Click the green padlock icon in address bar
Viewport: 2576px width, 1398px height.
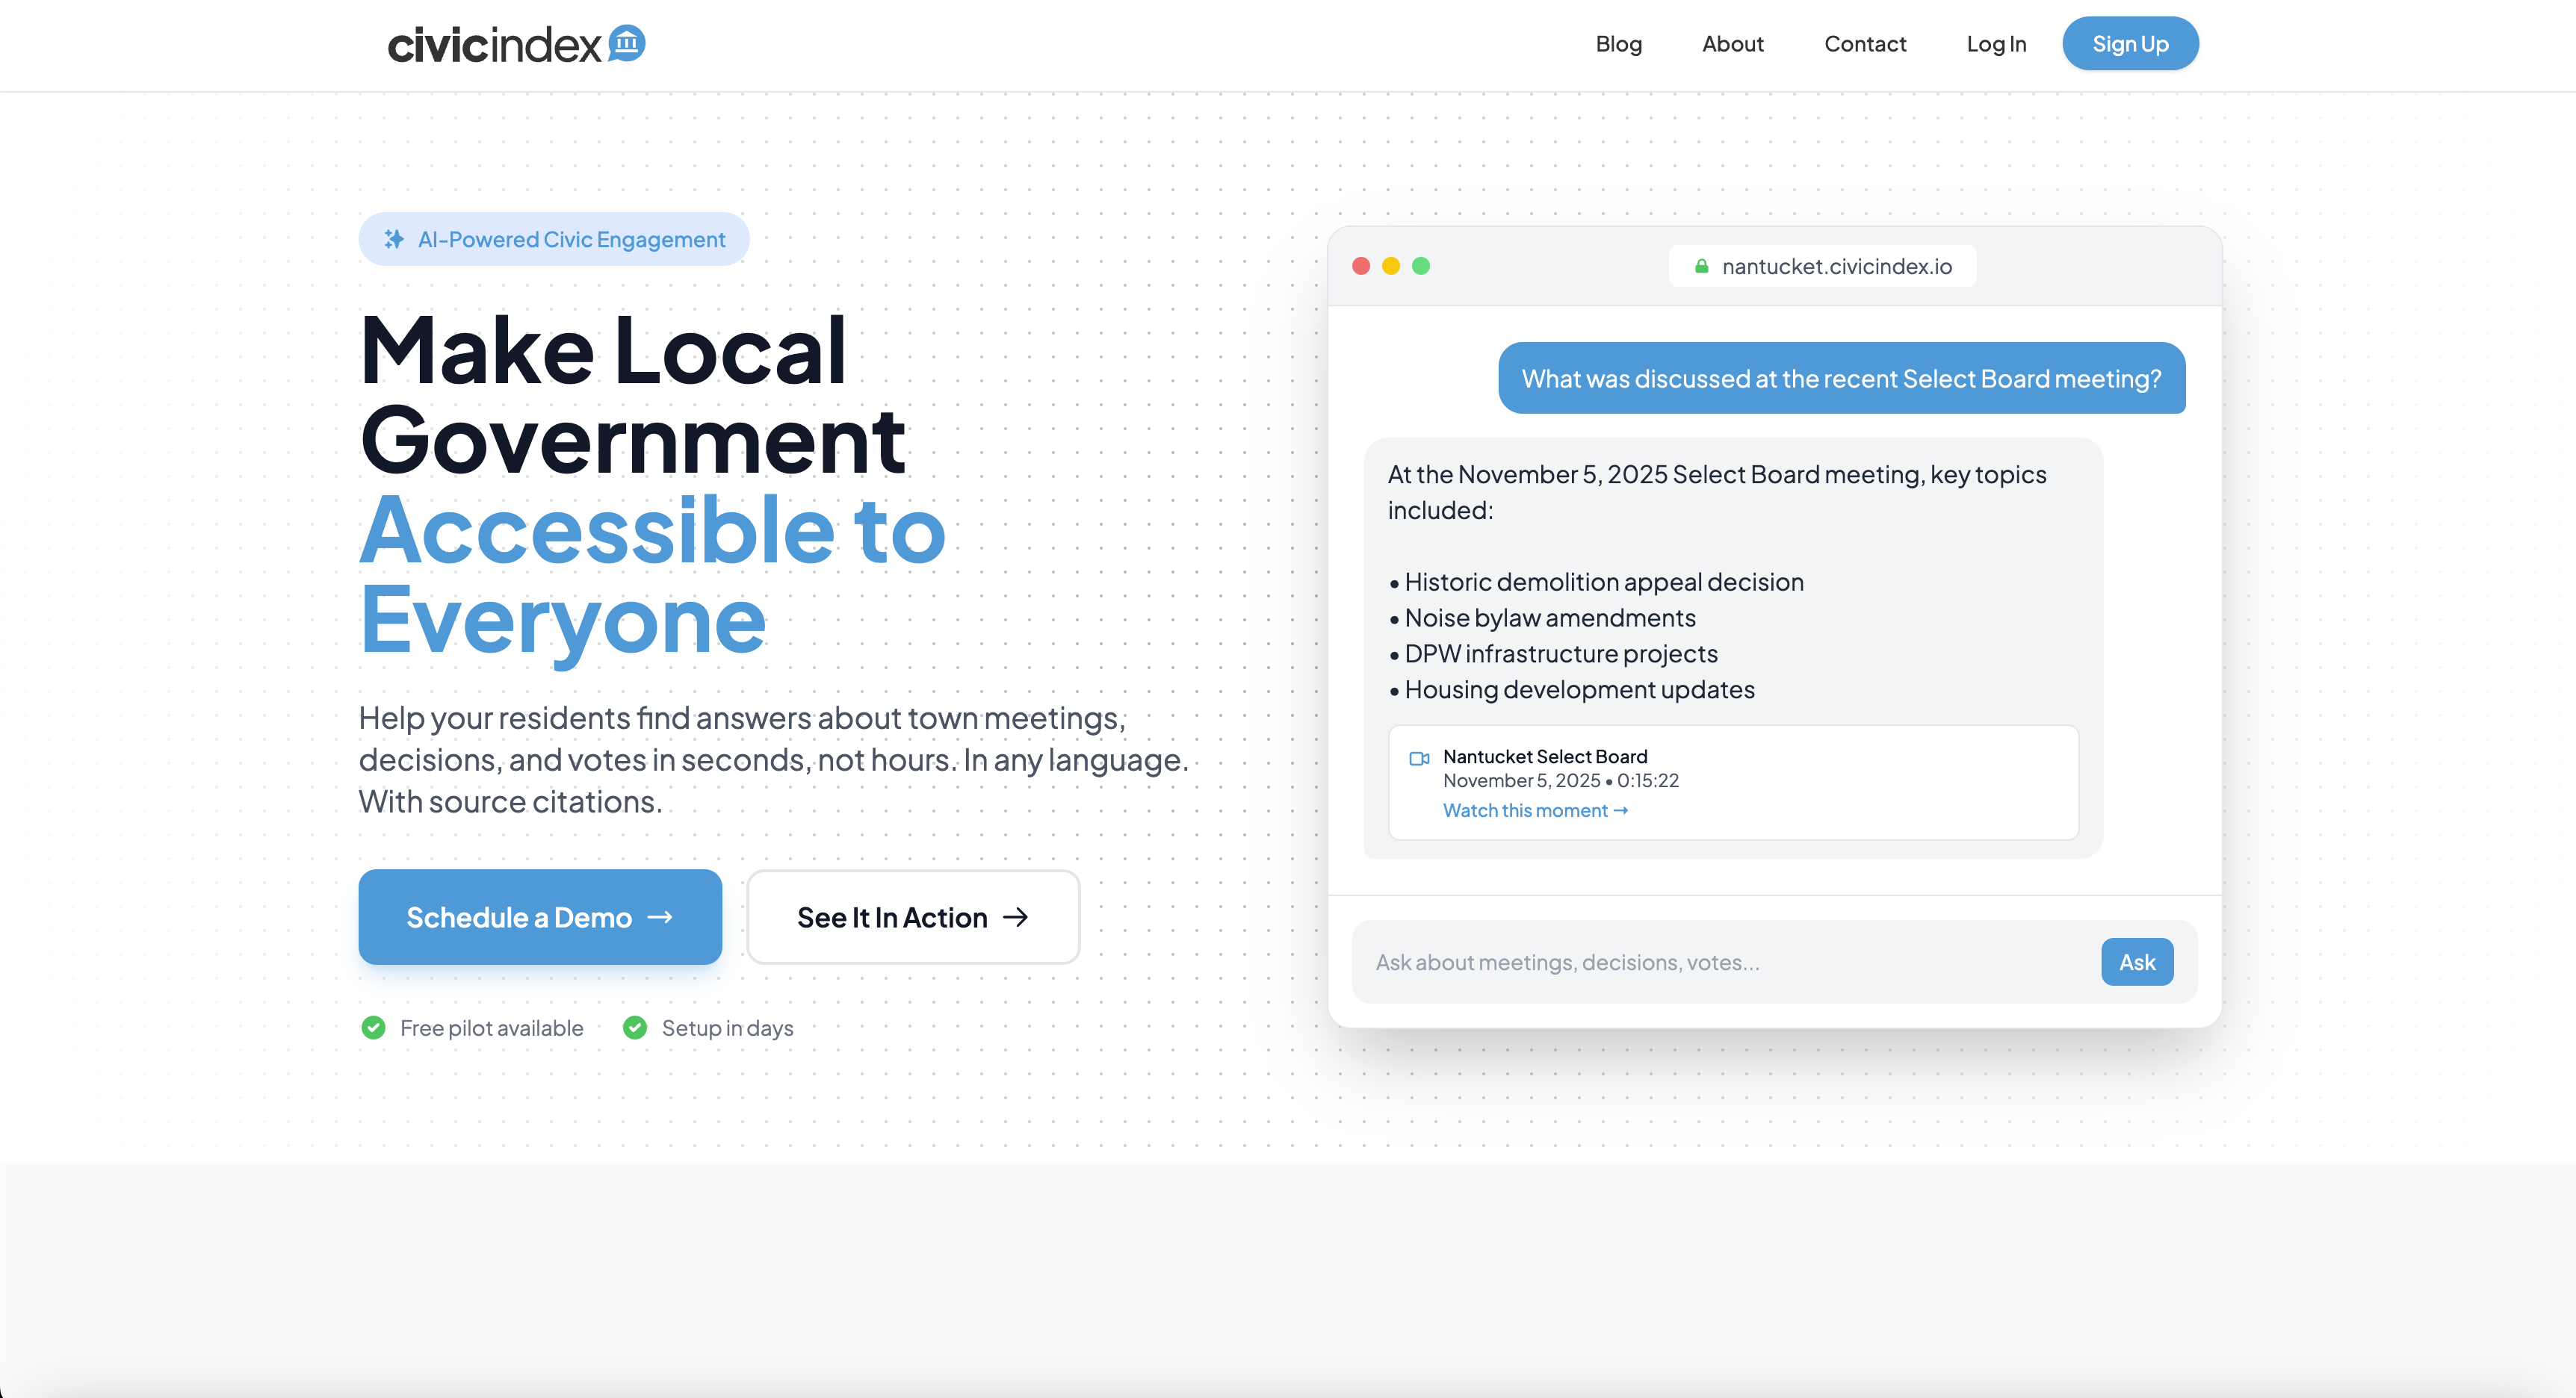[x=1701, y=266]
